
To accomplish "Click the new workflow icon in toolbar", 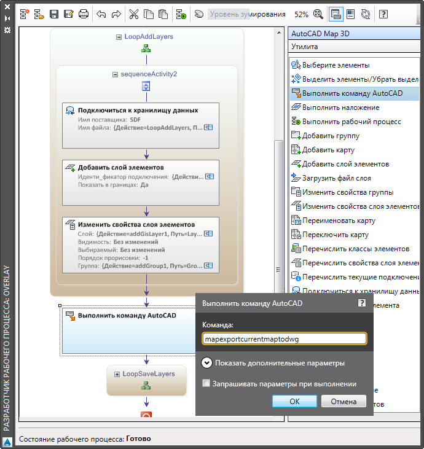I will [x=25, y=14].
